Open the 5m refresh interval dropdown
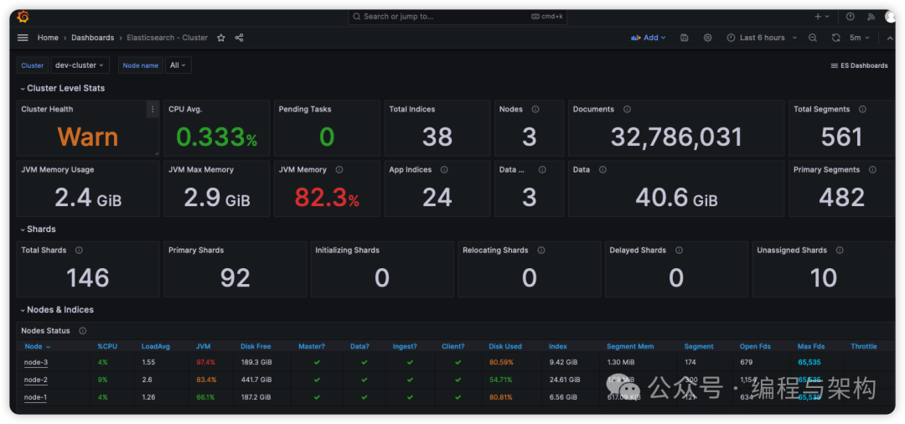This screenshot has width=905, height=424. click(x=860, y=38)
